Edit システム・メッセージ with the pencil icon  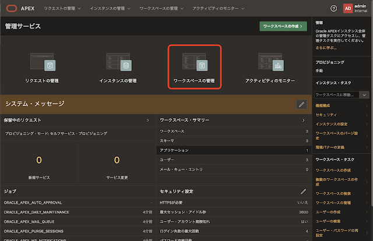click(x=301, y=104)
